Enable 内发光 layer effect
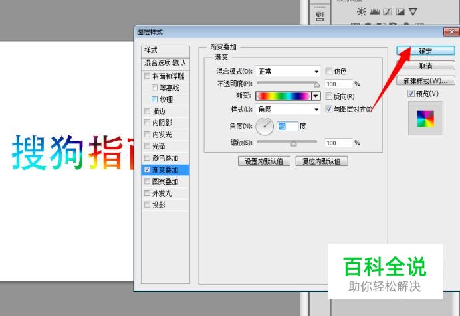Viewport: 460px width, 316px height. coord(147,134)
